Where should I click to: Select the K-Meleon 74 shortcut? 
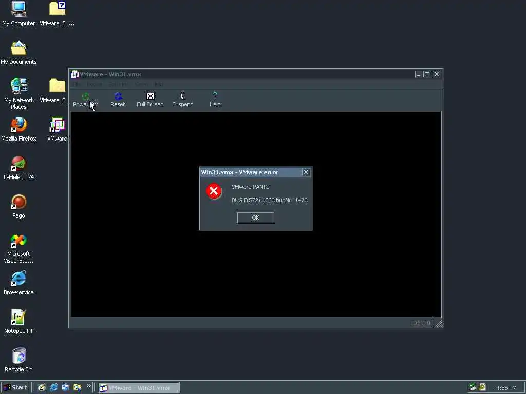pos(19,168)
